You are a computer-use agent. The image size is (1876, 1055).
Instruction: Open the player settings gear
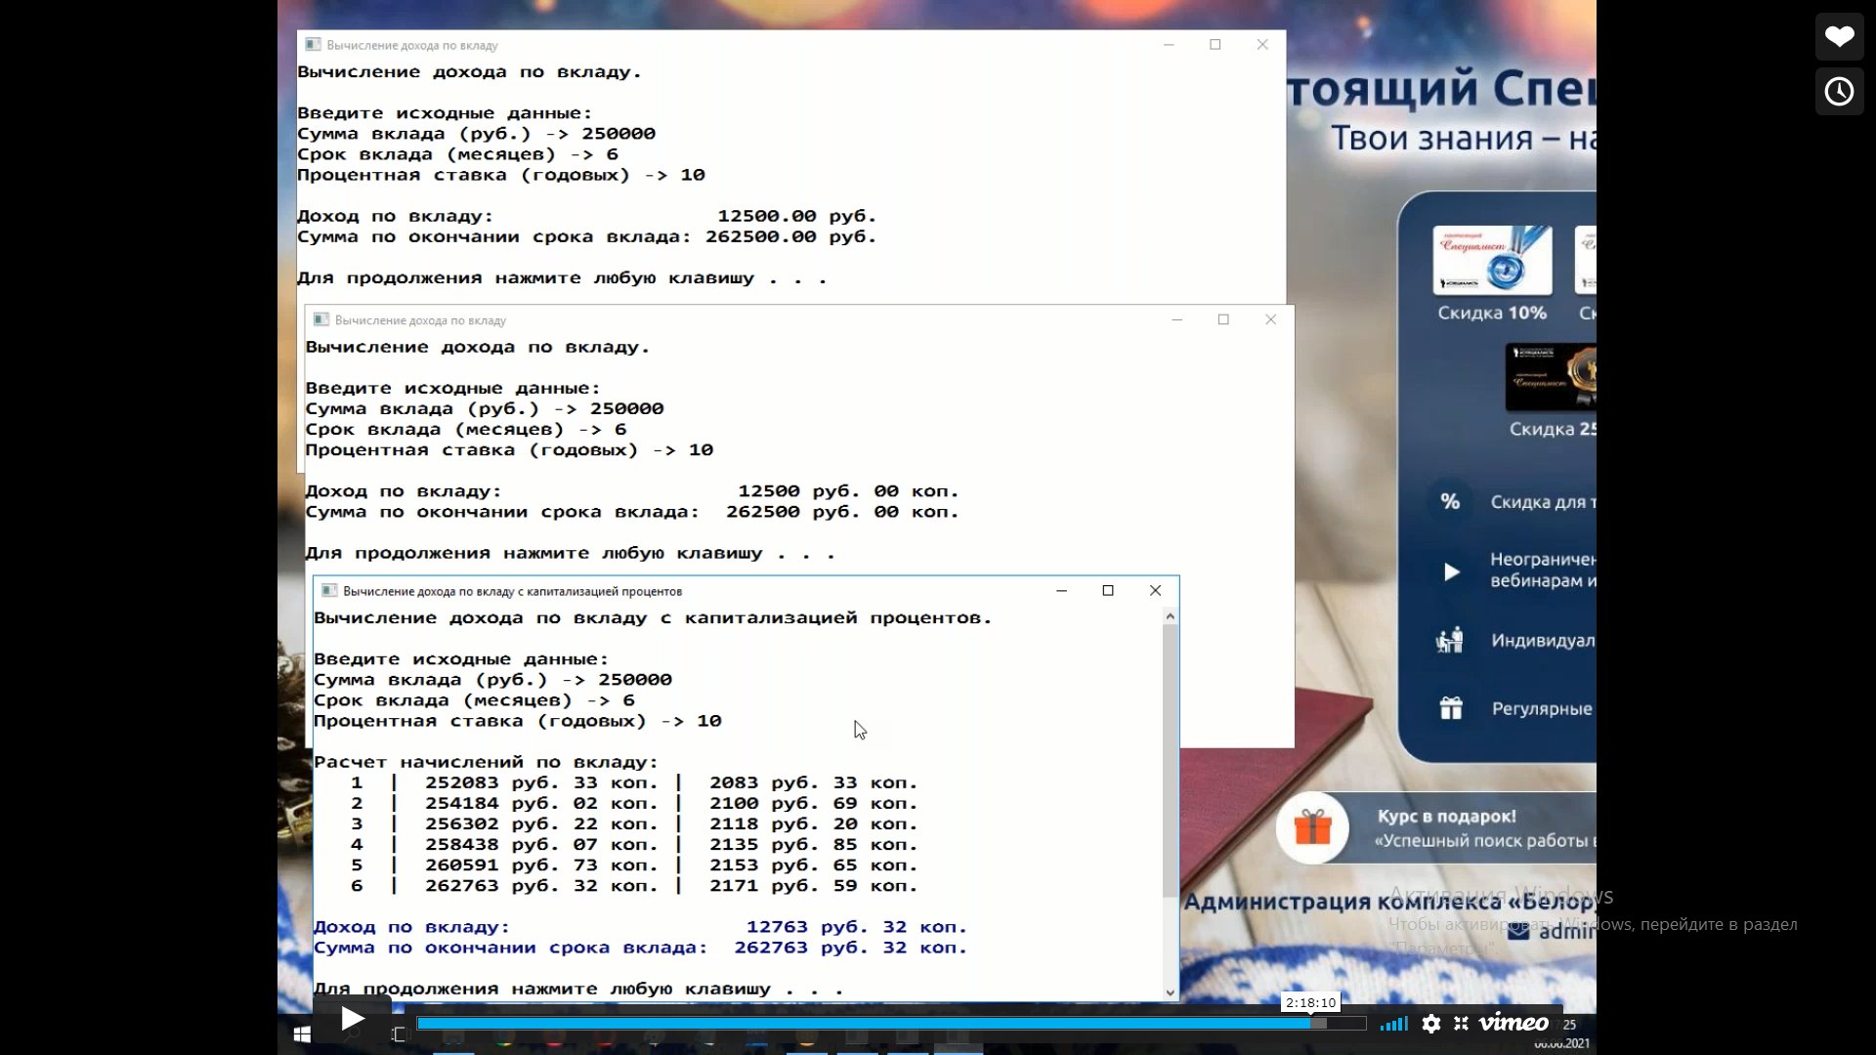1431,1024
